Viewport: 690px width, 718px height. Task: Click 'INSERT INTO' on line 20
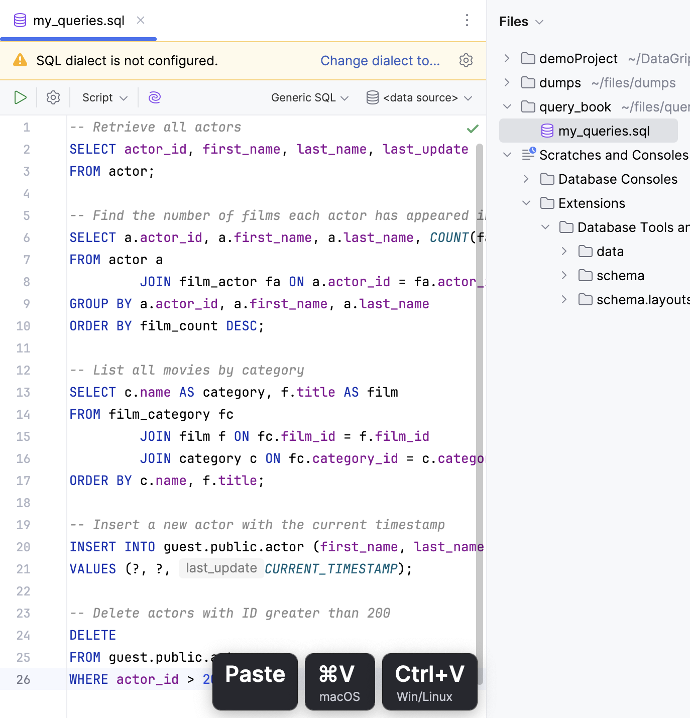point(112,547)
